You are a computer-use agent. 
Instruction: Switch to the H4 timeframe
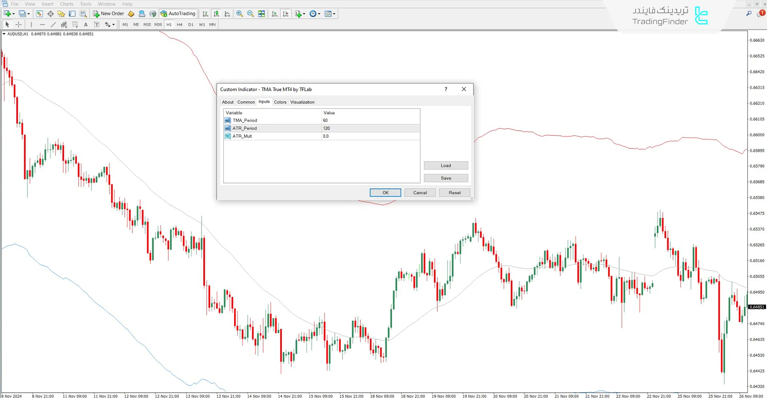click(179, 24)
